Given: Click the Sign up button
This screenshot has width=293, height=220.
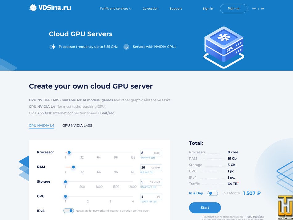Looking at the screenshot, I should [x=234, y=8].
